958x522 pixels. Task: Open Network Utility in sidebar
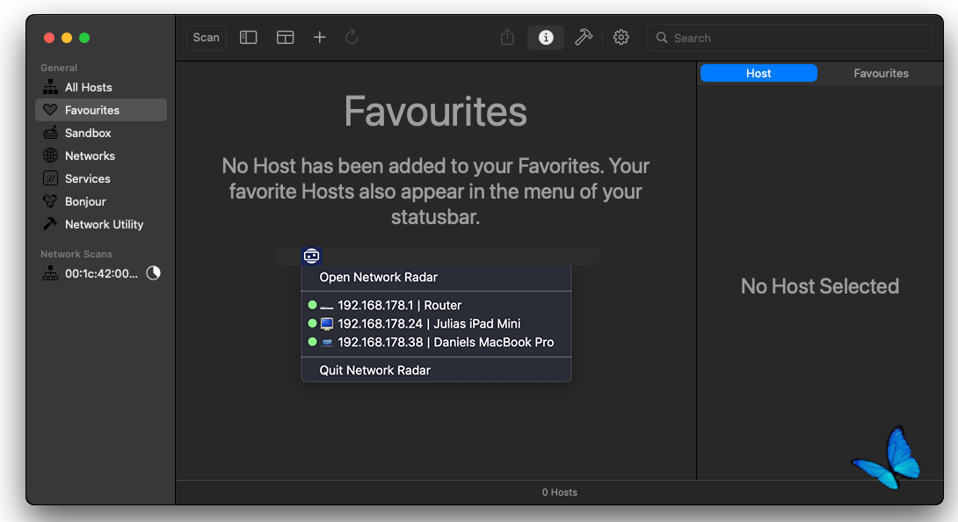point(101,224)
